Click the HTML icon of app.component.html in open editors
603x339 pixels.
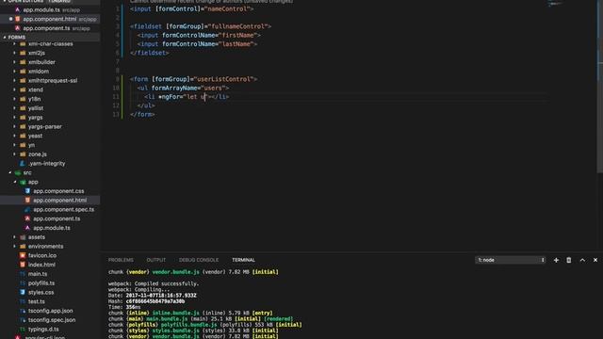pos(17,19)
